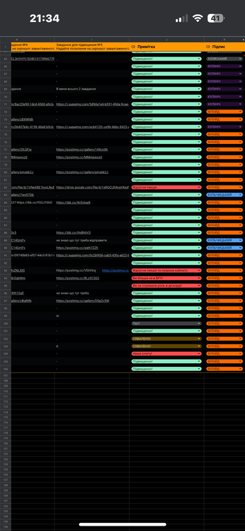Image resolution: width=245 pixels, height=531 pixels.
Task: Open the 'Підвищенно!' dropdown in row 69
Action: point(167,89)
